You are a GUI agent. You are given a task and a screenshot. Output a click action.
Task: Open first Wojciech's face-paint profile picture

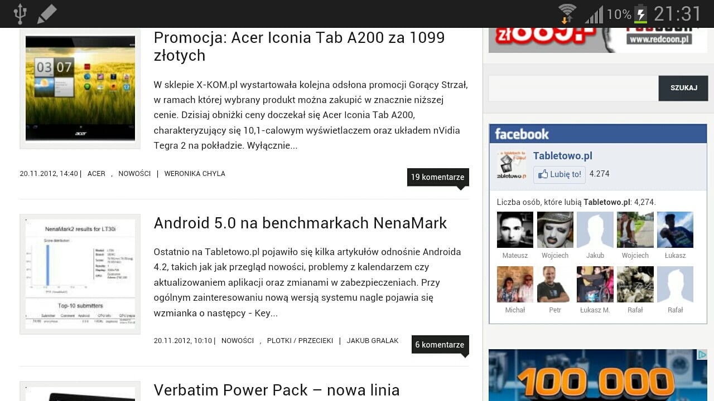tap(555, 229)
